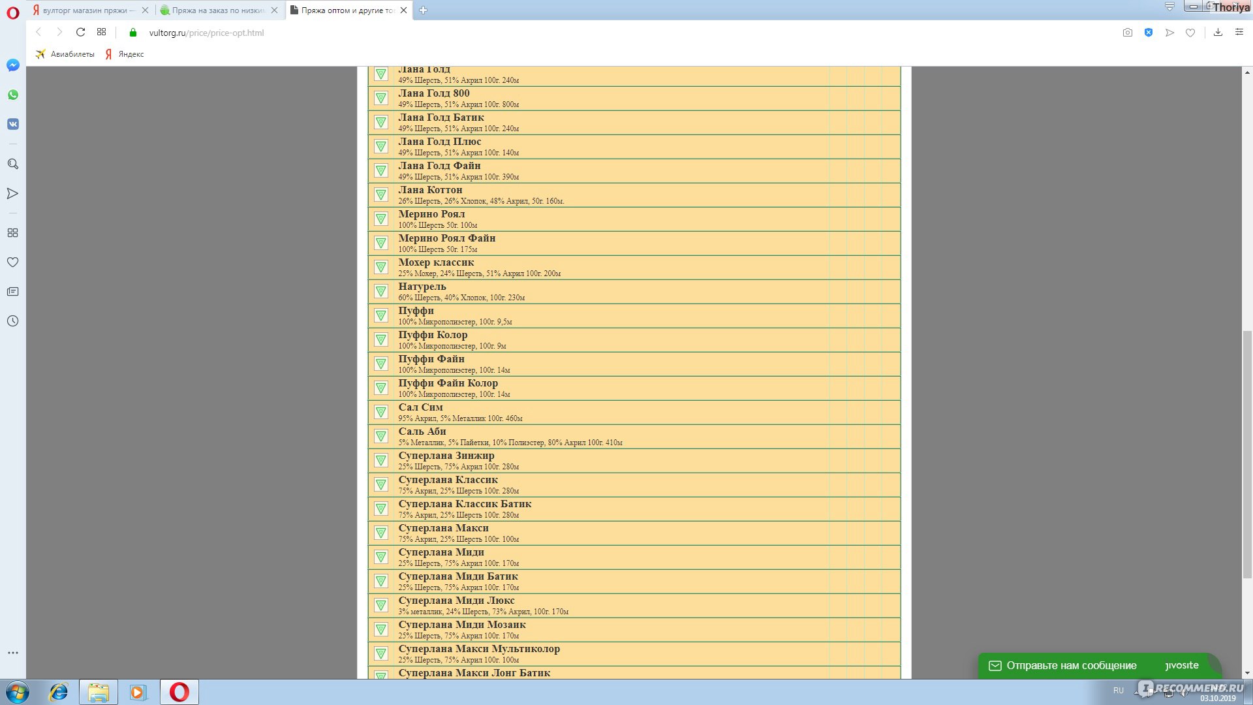
Task: Expand the Лана Голд Батик row
Action: [381, 123]
